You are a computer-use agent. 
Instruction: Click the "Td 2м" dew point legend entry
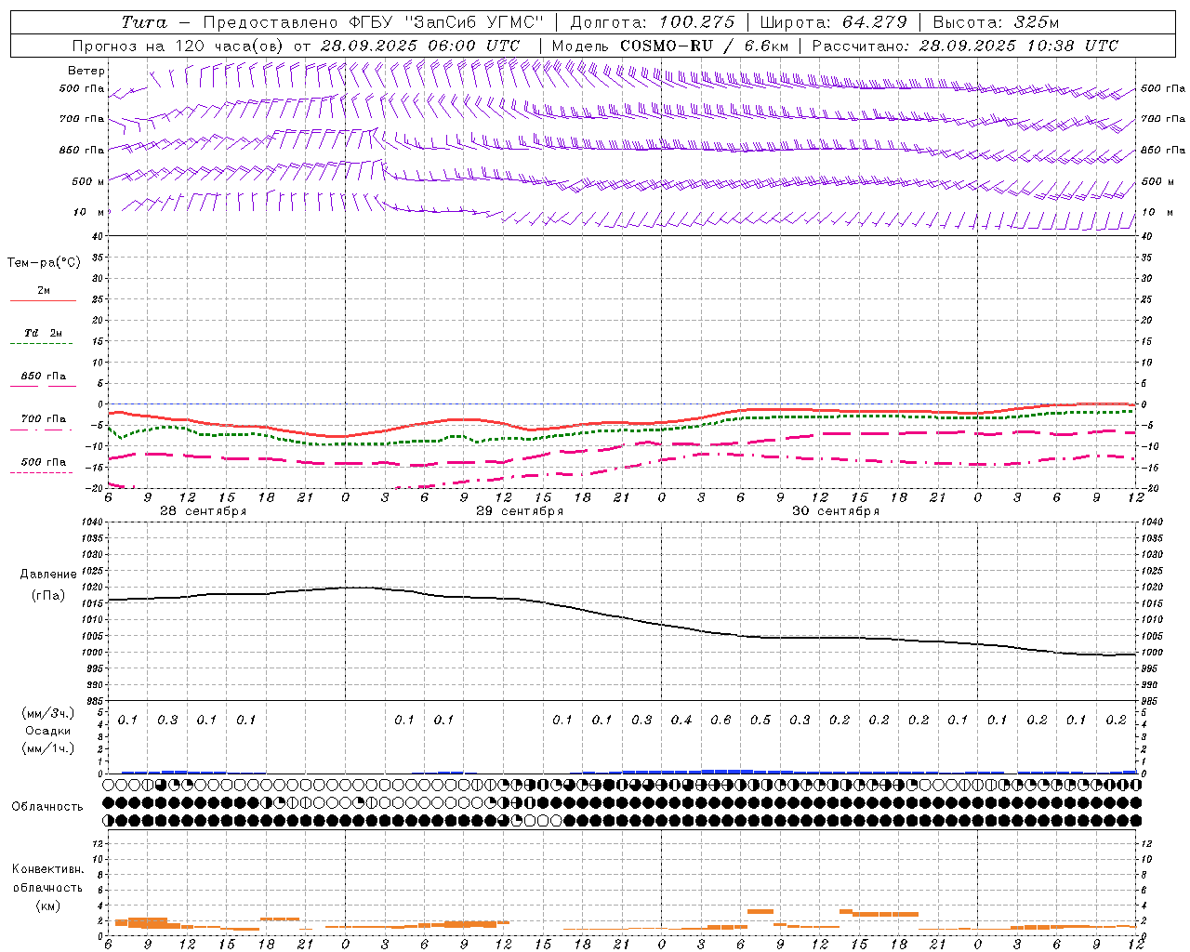pyautogui.click(x=44, y=333)
